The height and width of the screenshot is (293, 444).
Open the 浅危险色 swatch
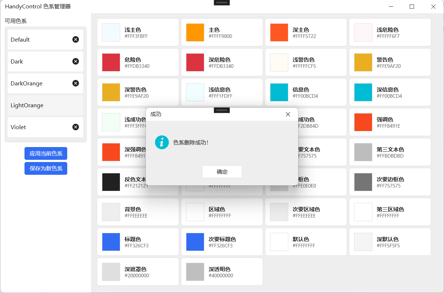[x=363, y=32]
